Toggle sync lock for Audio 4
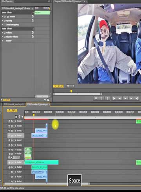The height and width of the screenshot is (192, 141). tap(12, 172)
